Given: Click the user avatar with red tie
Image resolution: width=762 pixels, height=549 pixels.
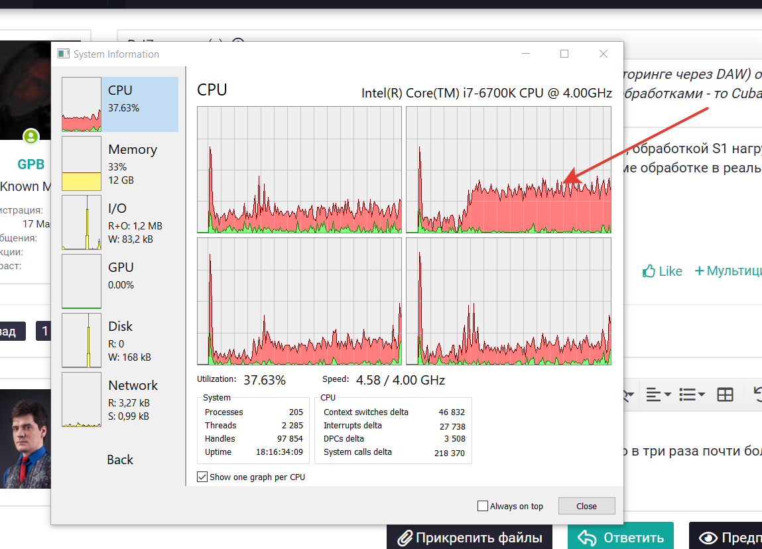Looking at the screenshot, I should (25, 439).
